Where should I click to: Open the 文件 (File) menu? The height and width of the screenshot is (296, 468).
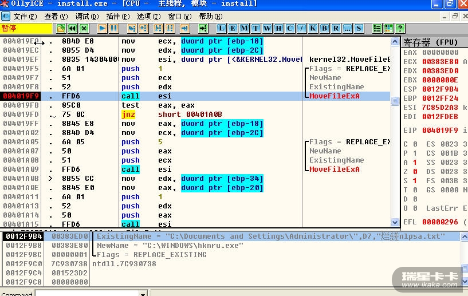pos(23,16)
